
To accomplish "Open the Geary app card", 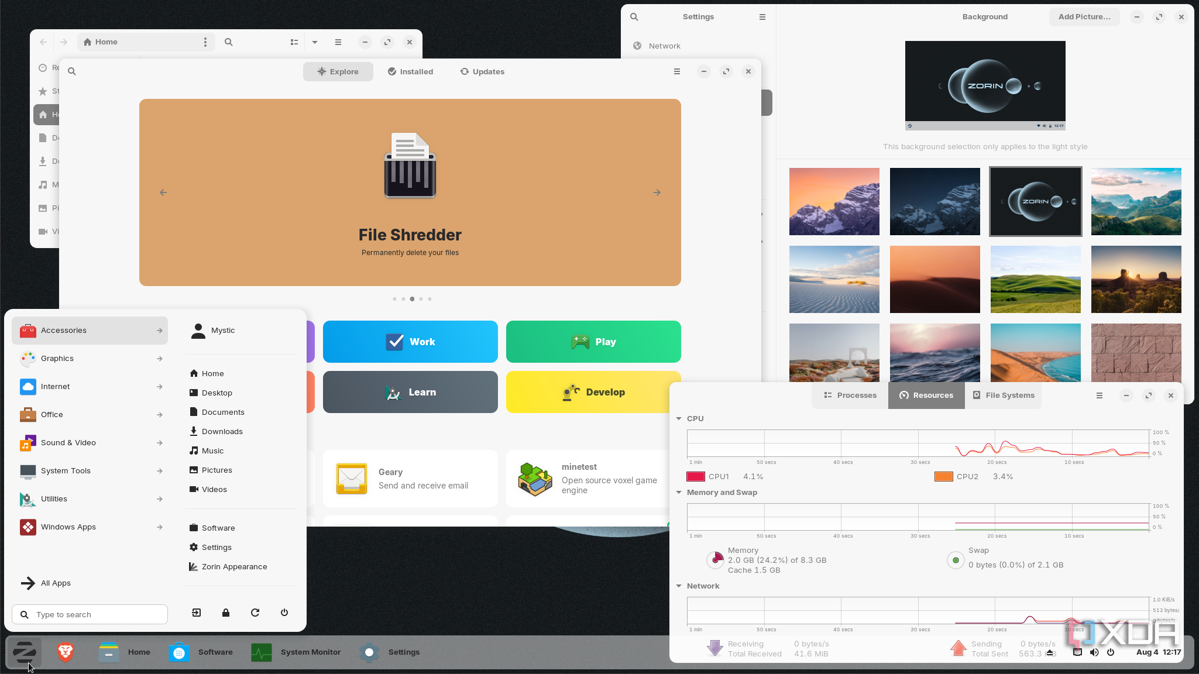I will pyautogui.click(x=410, y=479).
